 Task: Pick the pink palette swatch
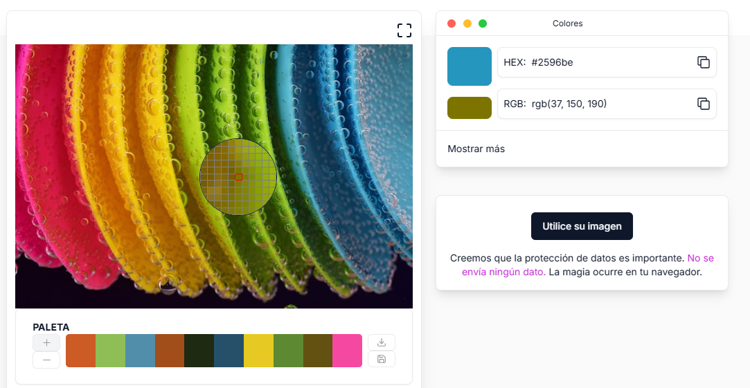click(347, 351)
